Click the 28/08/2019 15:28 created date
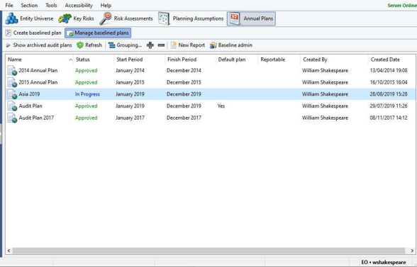 click(389, 94)
